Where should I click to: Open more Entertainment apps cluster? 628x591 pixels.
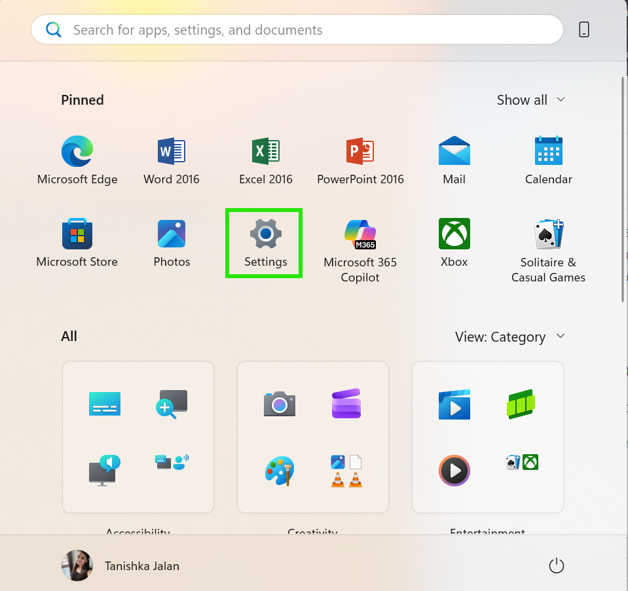[522, 462]
